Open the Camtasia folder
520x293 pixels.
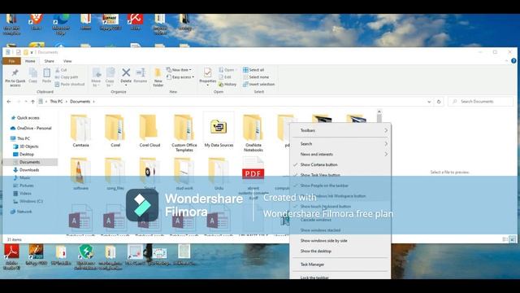80,130
